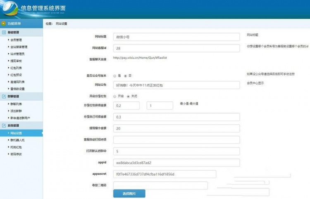Open 红包列表 in sidebar
This screenshot has width=310, height=199.
click(x=16, y=68)
